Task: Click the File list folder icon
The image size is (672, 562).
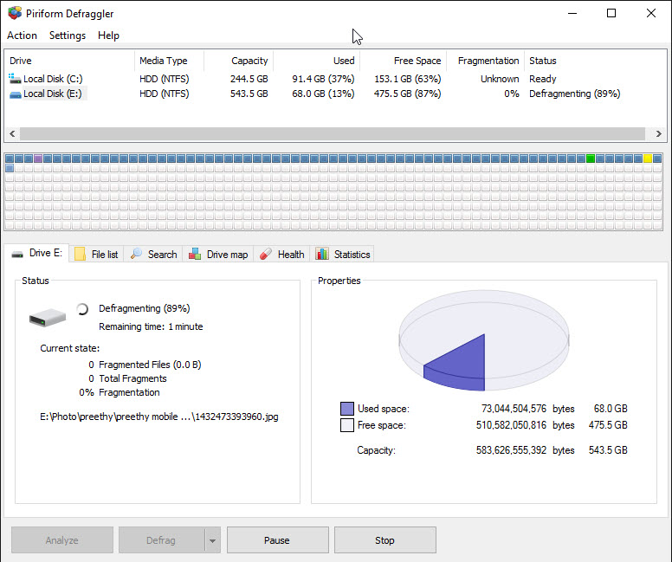Action: tap(80, 254)
